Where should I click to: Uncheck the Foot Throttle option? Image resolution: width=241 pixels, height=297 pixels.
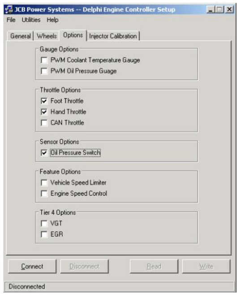44,101
